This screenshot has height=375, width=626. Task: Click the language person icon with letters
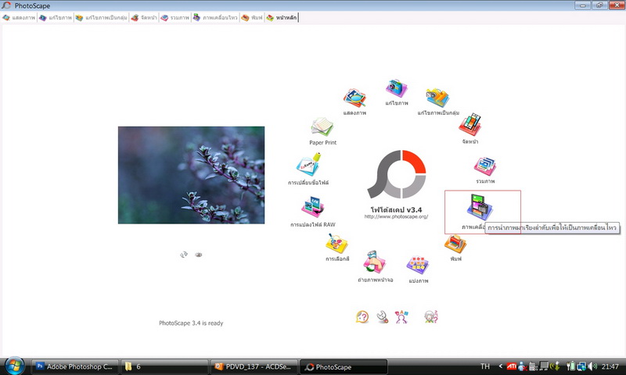(x=401, y=317)
